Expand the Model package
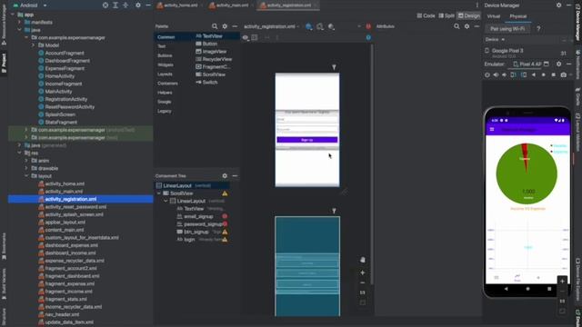 pos(33,45)
